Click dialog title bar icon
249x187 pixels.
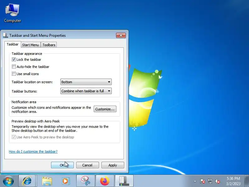(6, 36)
